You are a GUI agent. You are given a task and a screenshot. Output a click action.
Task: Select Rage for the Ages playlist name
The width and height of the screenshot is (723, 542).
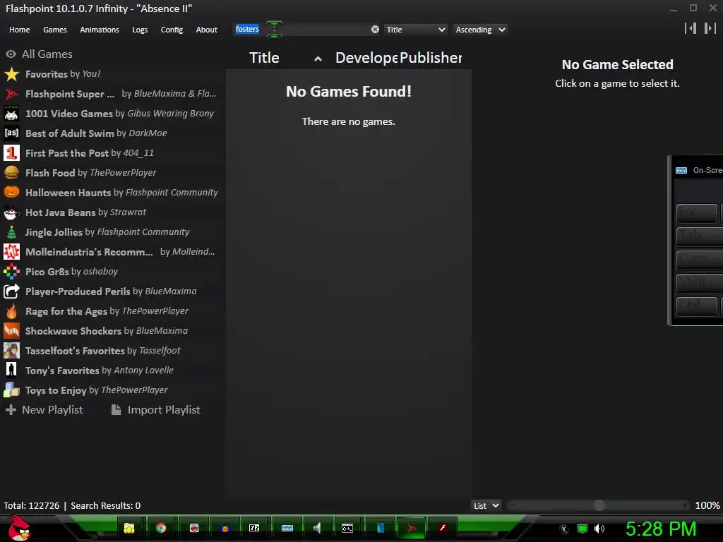click(x=66, y=311)
